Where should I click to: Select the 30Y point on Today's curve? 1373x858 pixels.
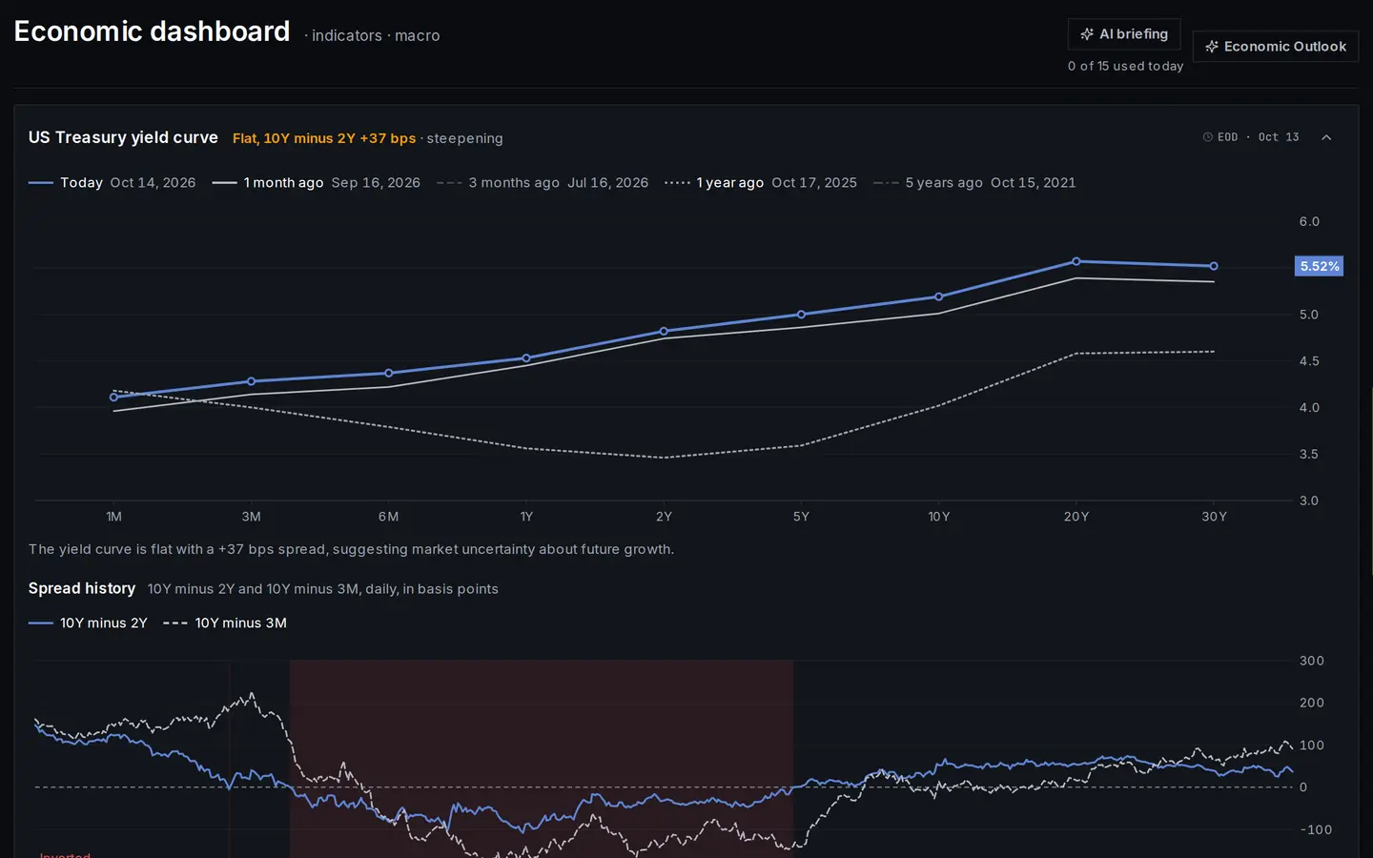click(x=1214, y=266)
